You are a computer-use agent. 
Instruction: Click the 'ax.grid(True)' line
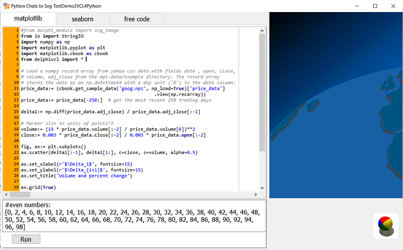39,187
